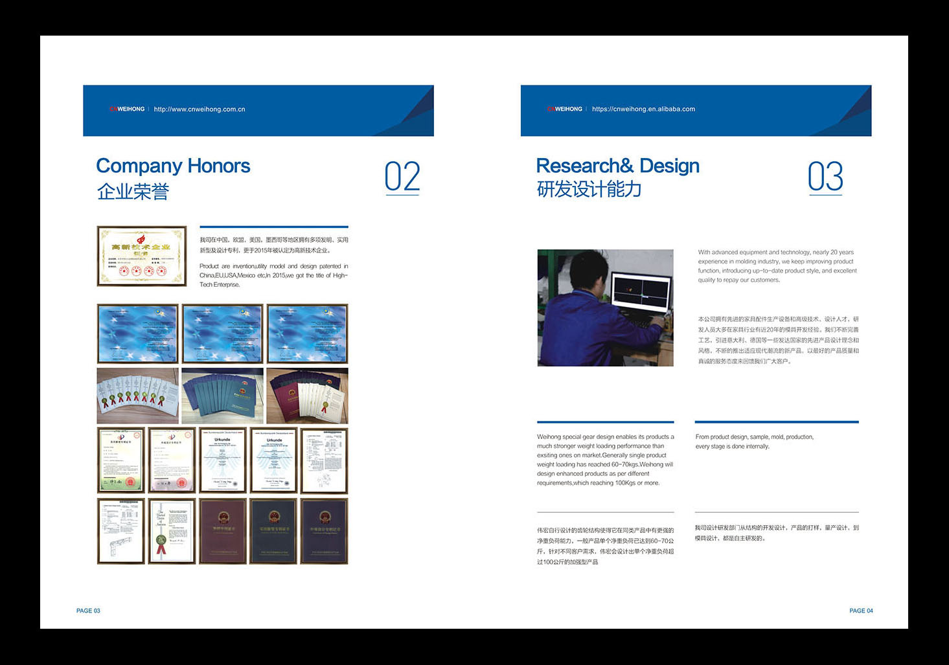Select the third blue starred certificate

[307, 334]
